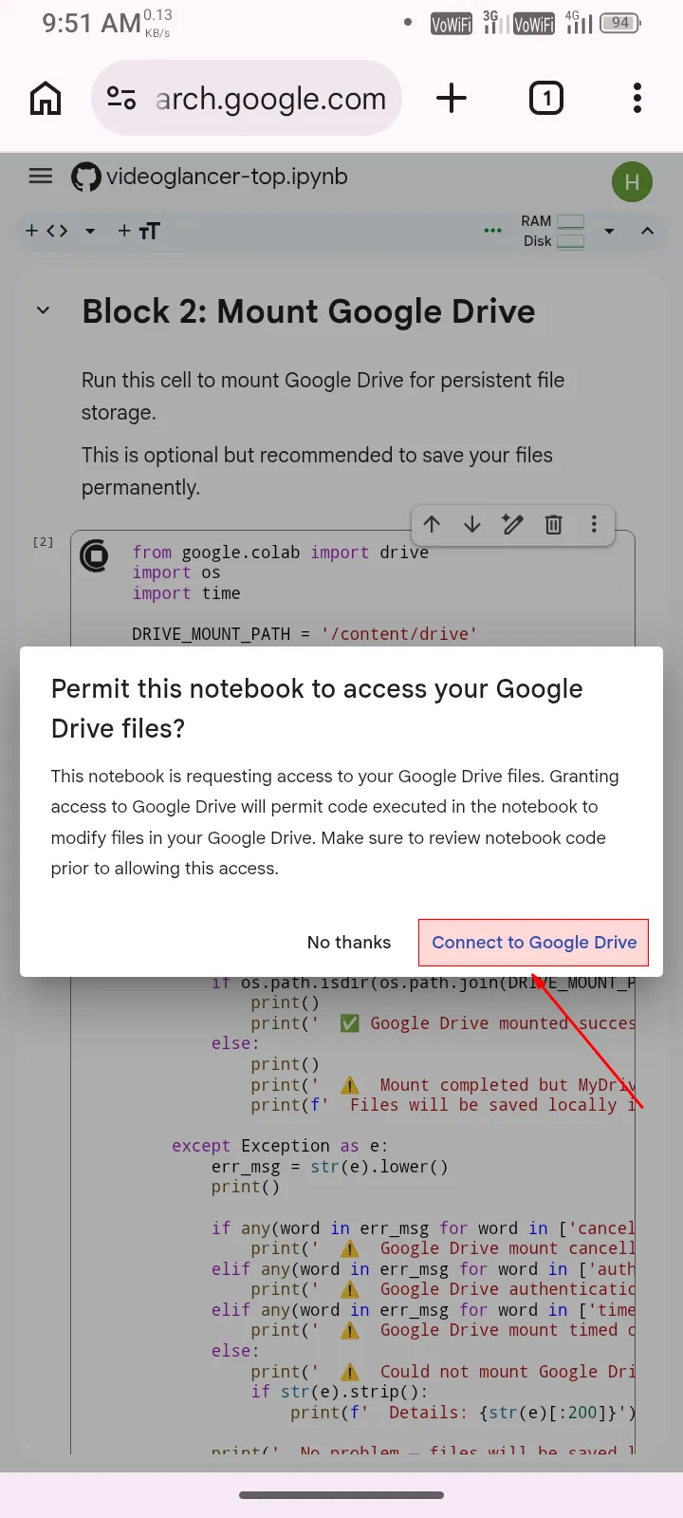Viewport: 683px width, 1518px height.
Task: Tap the browser home icon
Action: (46, 98)
